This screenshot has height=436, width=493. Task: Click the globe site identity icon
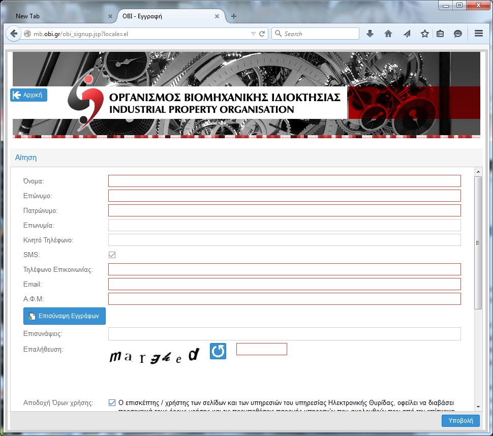27,34
